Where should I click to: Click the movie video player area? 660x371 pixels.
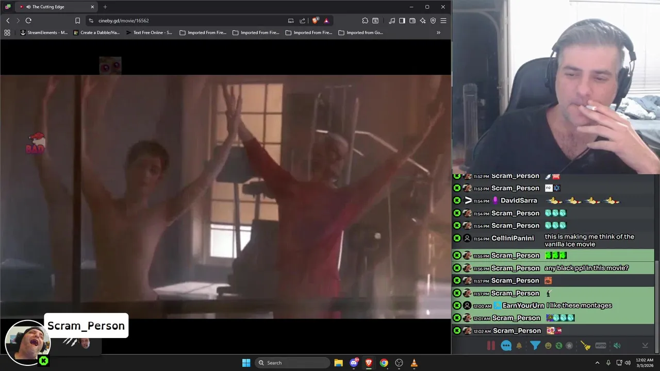(225, 197)
